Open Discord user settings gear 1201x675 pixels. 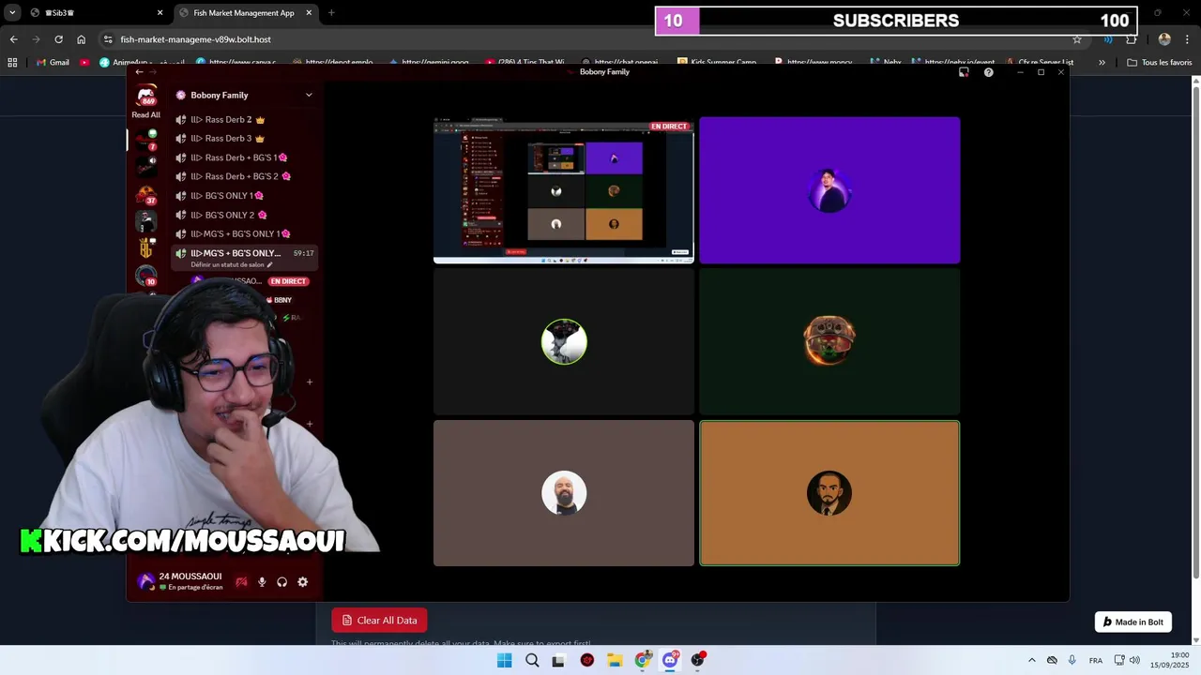303,582
